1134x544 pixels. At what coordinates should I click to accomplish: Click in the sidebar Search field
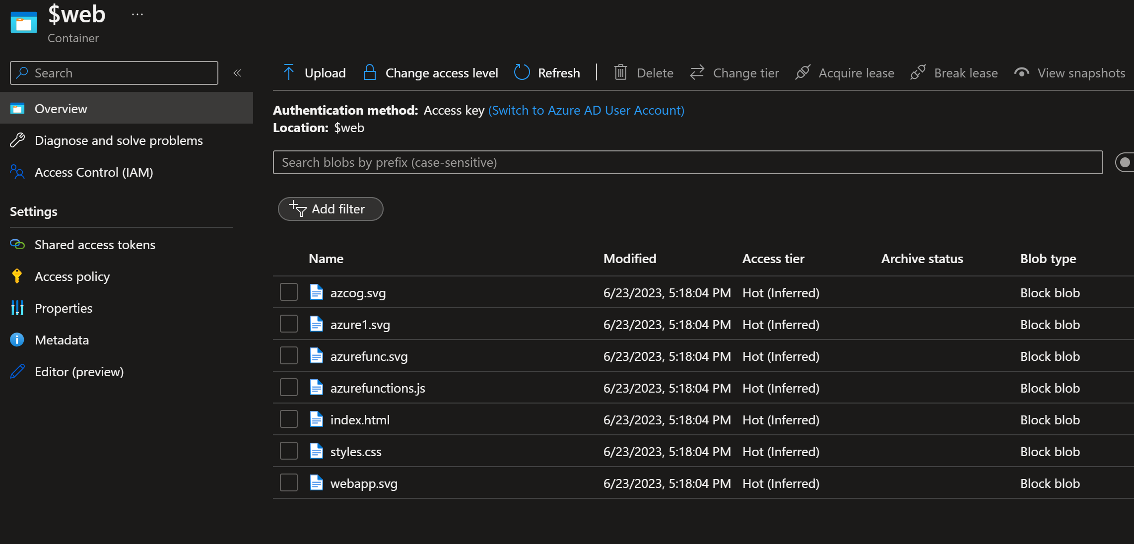(x=114, y=73)
